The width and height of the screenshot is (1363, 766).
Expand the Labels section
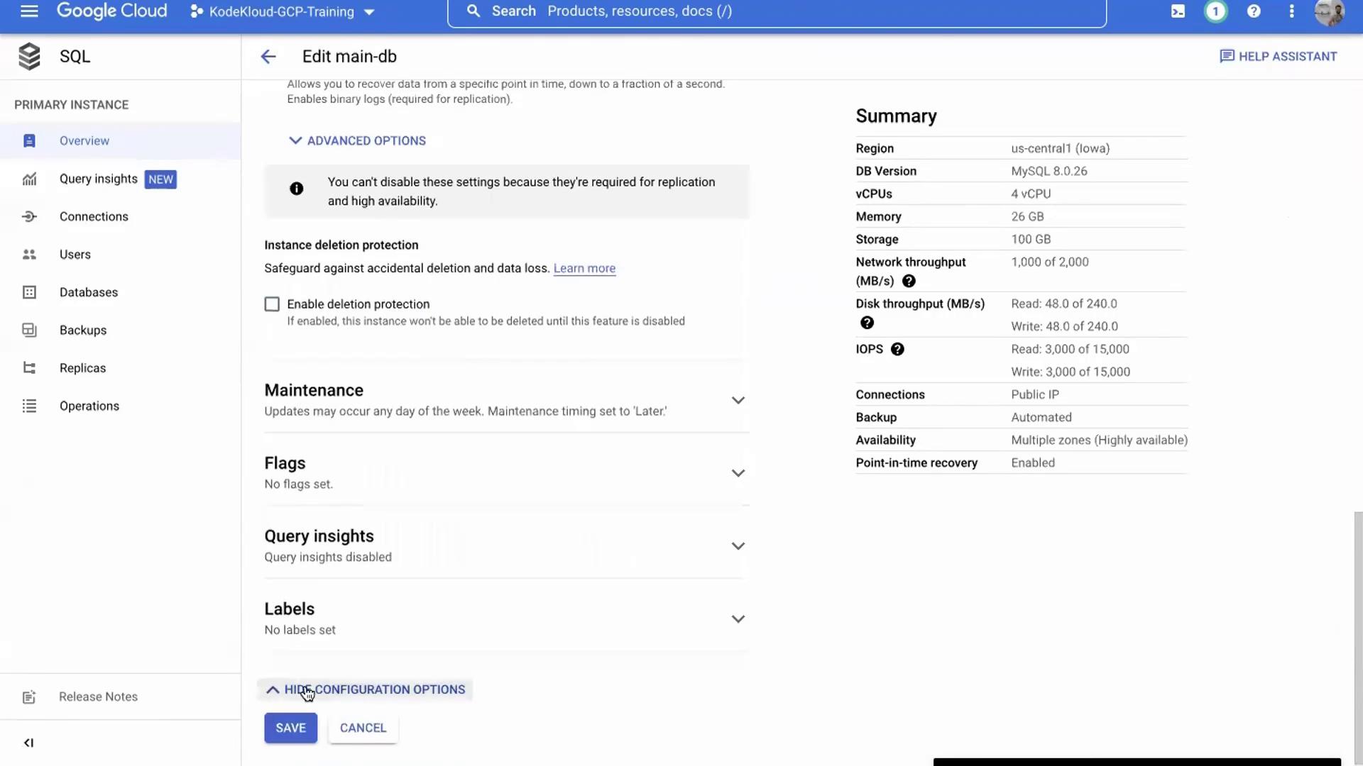tap(738, 619)
